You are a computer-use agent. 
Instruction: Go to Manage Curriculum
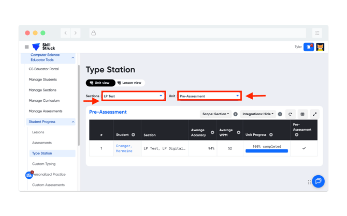point(44,100)
